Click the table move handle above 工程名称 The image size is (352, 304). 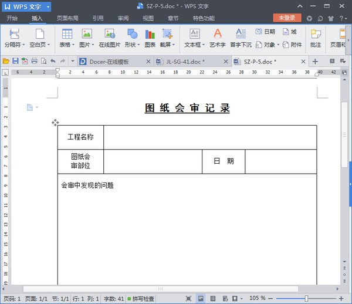55,123
